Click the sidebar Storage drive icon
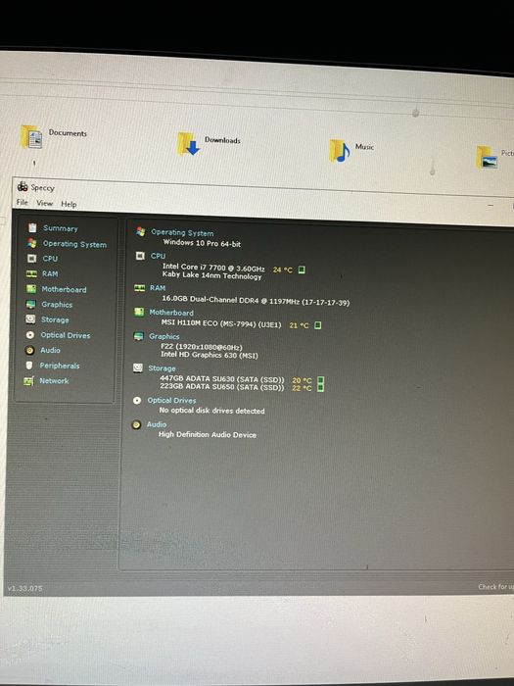 30,318
